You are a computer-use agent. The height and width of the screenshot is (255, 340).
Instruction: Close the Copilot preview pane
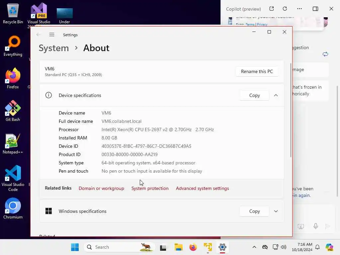click(x=331, y=9)
